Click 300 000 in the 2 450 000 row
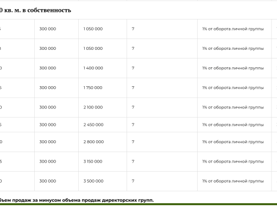277x207 pixels. click(x=48, y=125)
